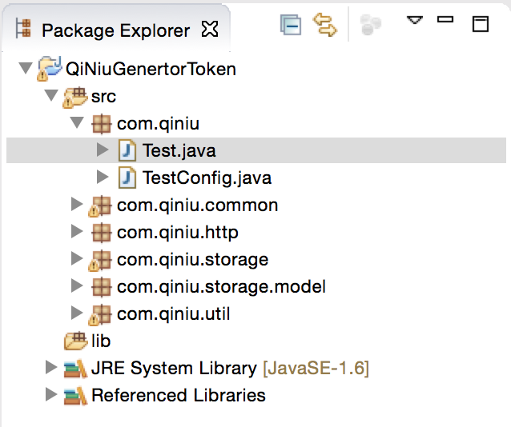Click the Referenced Libraries icon

click(76, 395)
